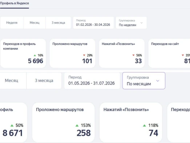Viewport: 190px width, 143px height.
Task: Click the green up arrow by 16%
Action: click(35, 55)
